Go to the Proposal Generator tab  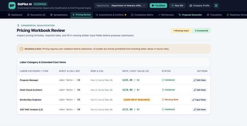[190, 15]
